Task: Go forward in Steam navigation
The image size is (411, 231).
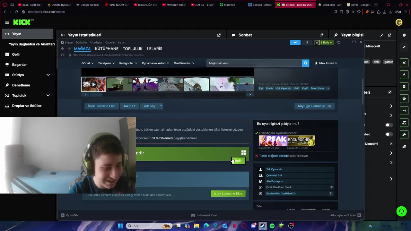Action: (x=70, y=49)
